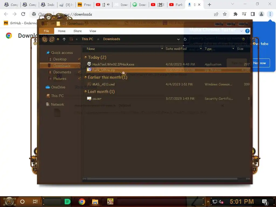The height and width of the screenshot is (207, 276).
Task: Click This PC in address breadcrumb
Action: tap(87, 39)
